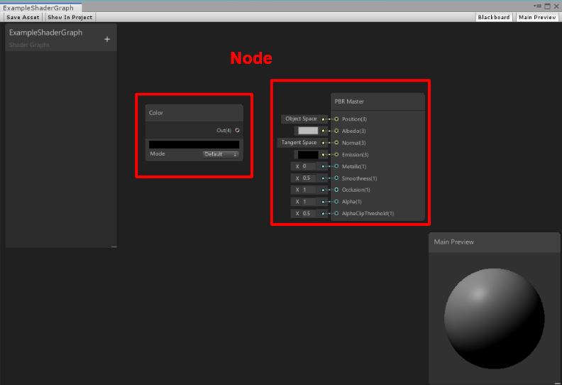Viewport: 562px width, 385px height.
Task: Click the Occlusion X value field
Action: (309, 190)
